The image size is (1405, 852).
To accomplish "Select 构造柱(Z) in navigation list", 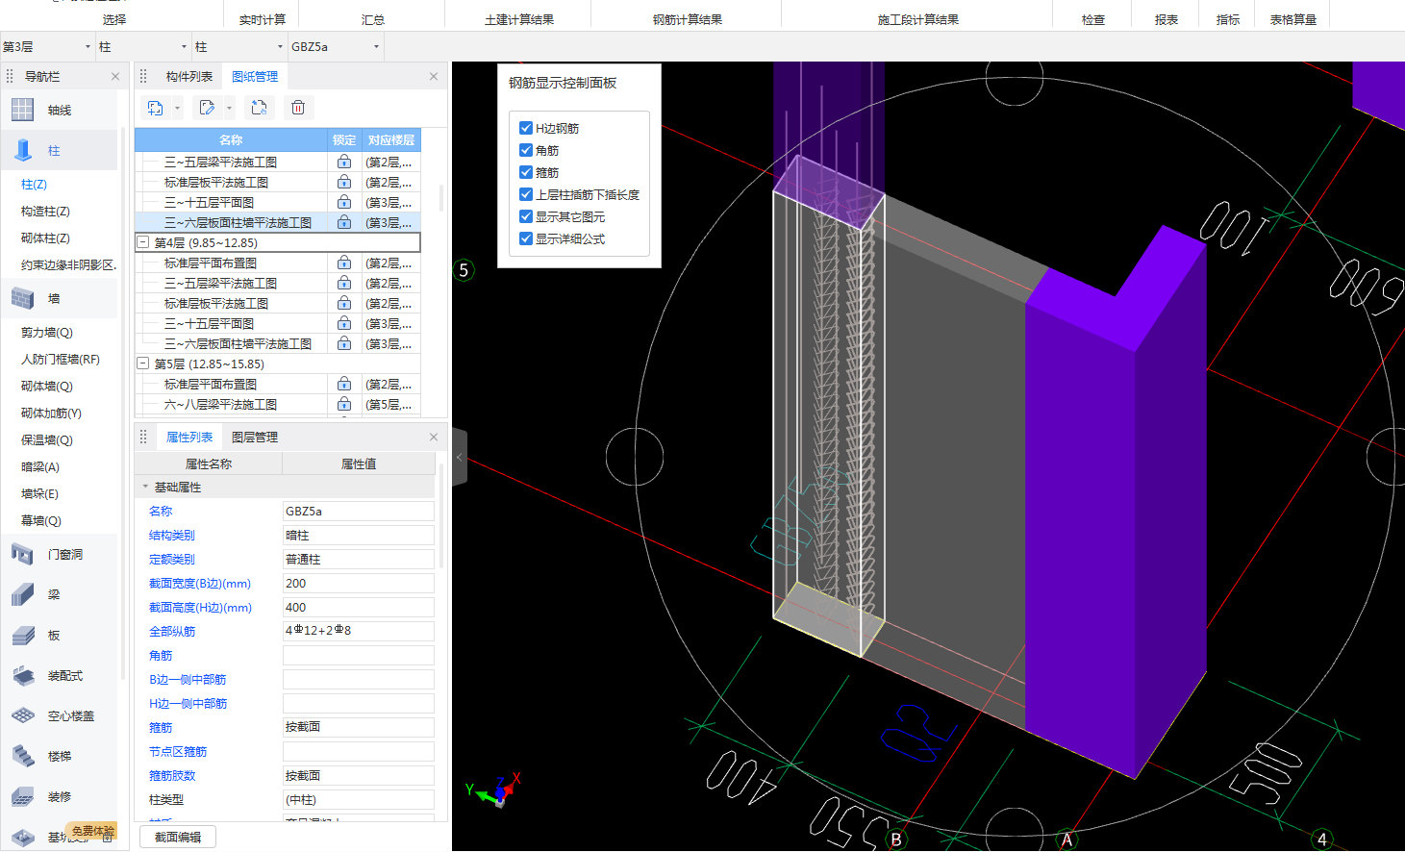I will 45,211.
